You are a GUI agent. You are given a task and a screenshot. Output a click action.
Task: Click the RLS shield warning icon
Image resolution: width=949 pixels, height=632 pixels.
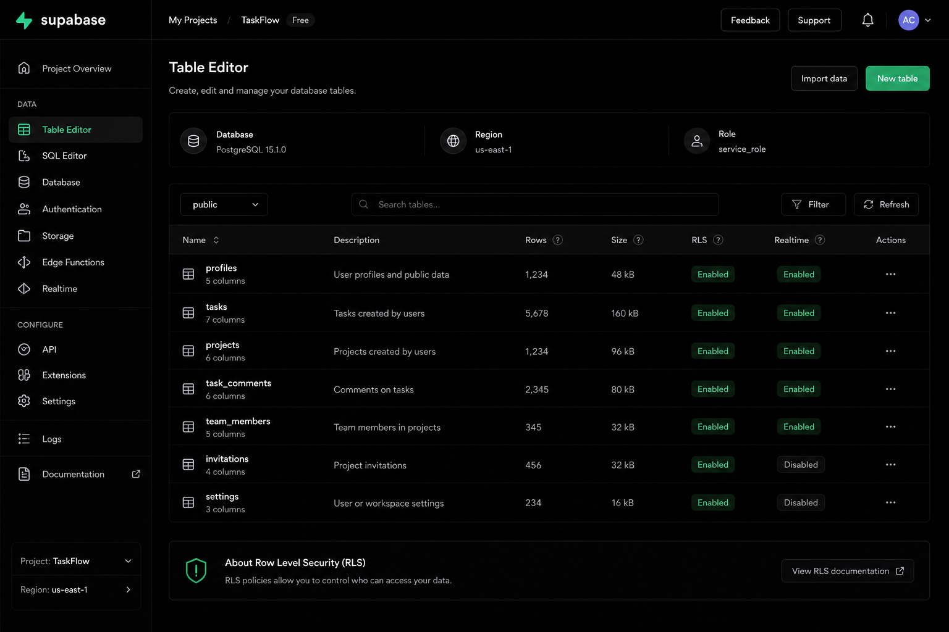196,570
